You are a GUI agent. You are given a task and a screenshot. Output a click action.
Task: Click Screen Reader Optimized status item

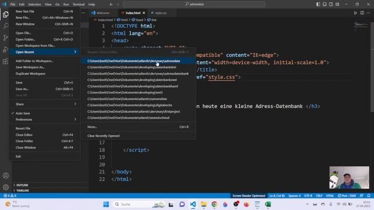tap(249, 196)
